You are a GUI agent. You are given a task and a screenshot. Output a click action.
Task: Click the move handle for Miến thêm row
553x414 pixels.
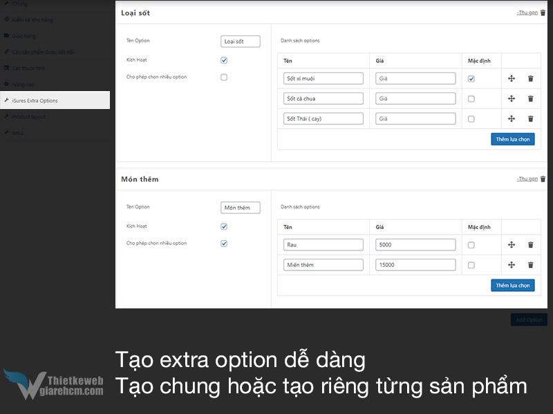click(x=512, y=265)
